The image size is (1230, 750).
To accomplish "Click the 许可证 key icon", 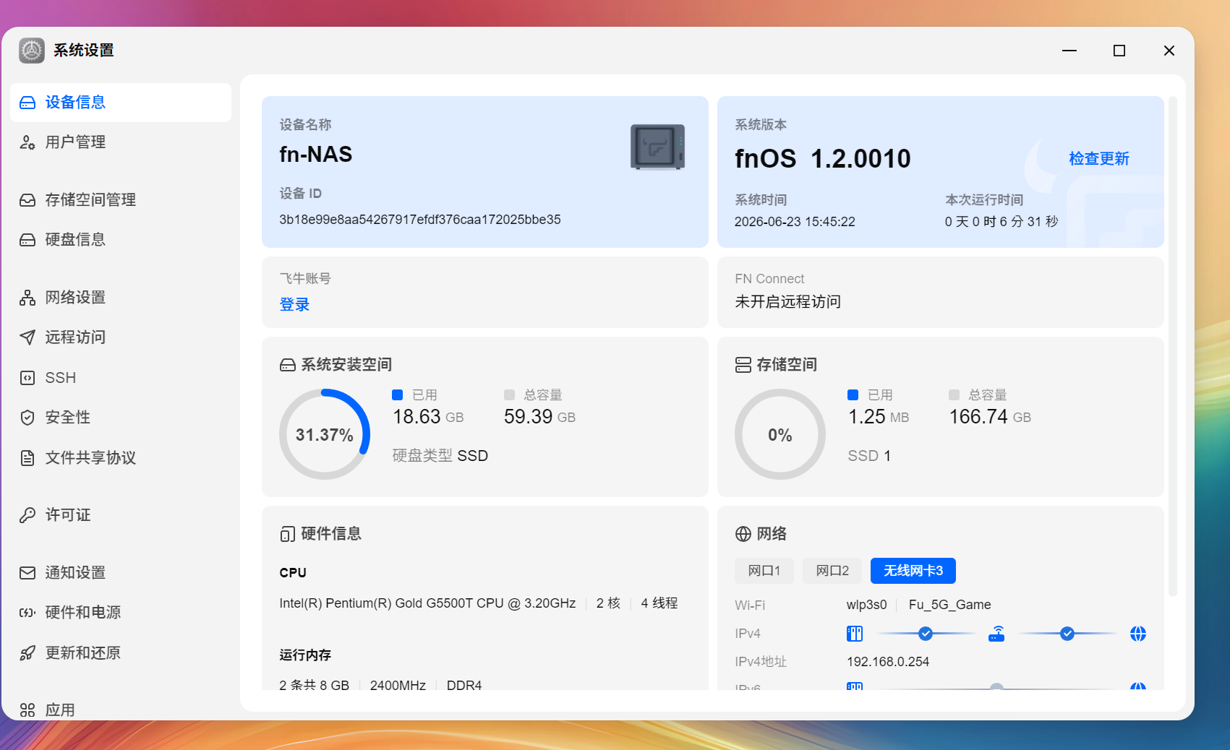I will pyautogui.click(x=27, y=515).
